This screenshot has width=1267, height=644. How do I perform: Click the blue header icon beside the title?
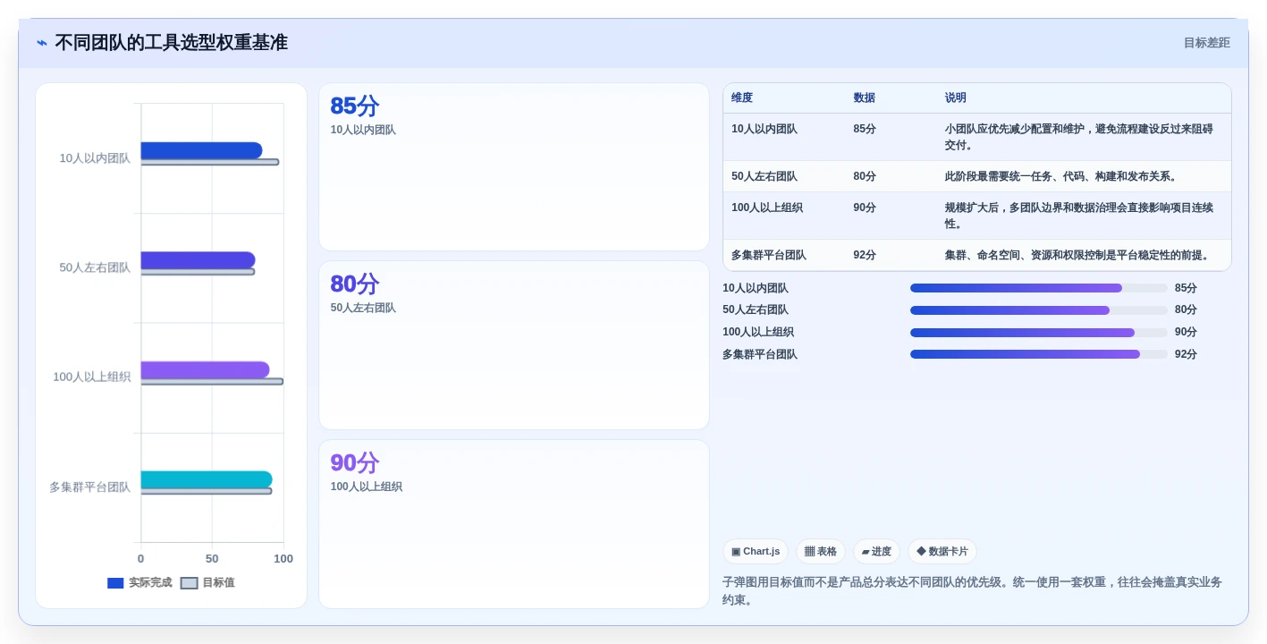pos(41,43)
